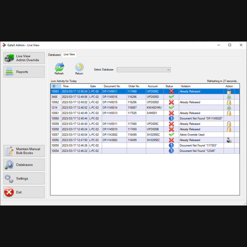The height and width of the screenshot is (247, 247).
Task: Click question mark status in row 10054
Action: point(171,151)
